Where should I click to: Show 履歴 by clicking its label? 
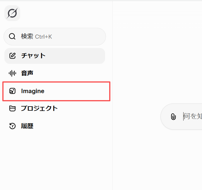click(27, 126)
